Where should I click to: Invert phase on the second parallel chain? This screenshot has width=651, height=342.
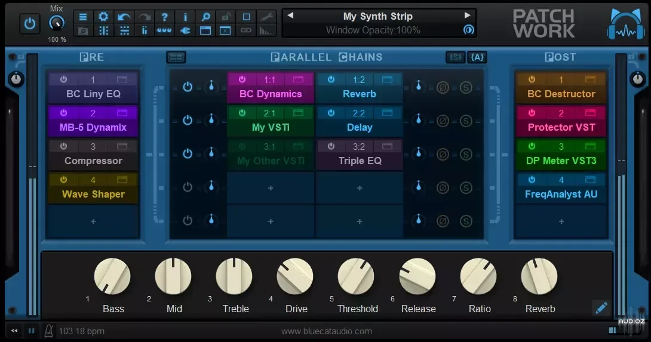(443, 121)
